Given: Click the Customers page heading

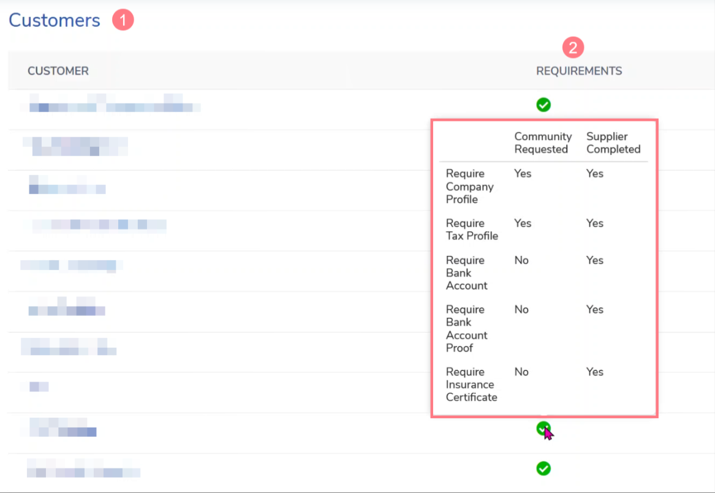Looking at the screenshot, I should click(x=55, y=20).
